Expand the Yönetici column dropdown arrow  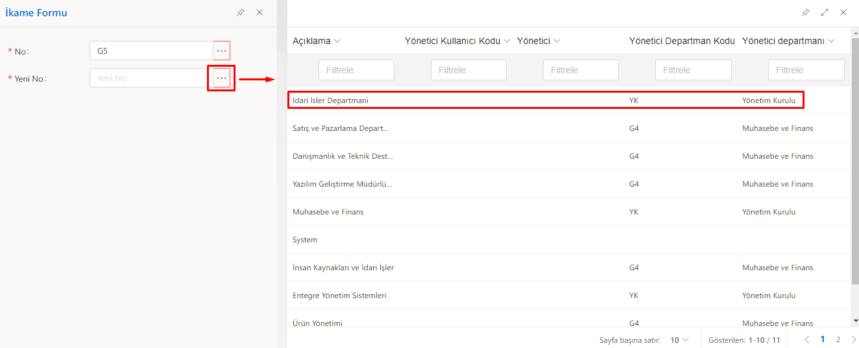(x=557, y=41)
